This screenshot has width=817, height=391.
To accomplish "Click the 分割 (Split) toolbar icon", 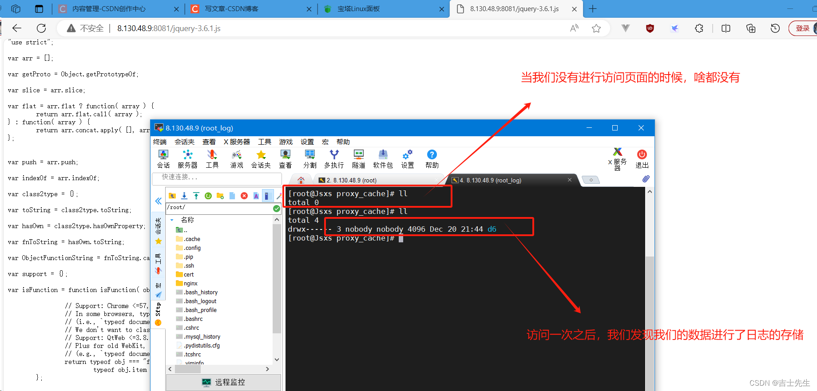I will click(310, 159).
